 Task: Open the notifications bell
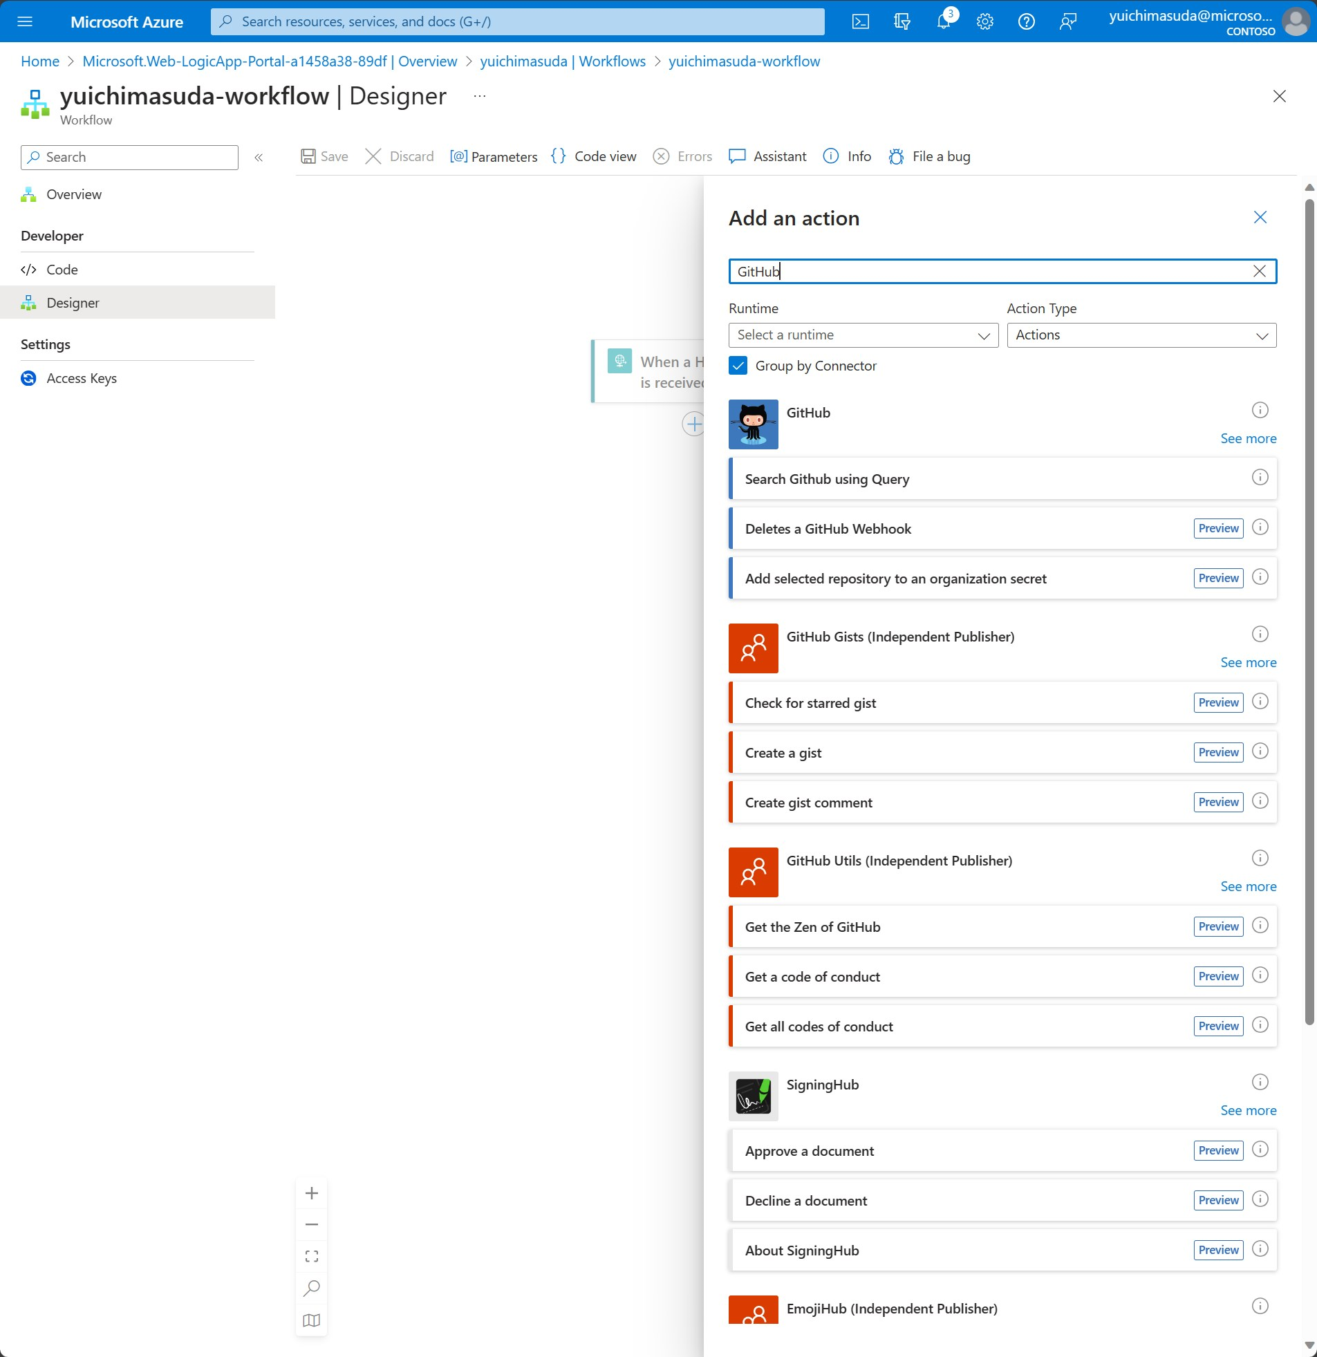tap(943, 21)
